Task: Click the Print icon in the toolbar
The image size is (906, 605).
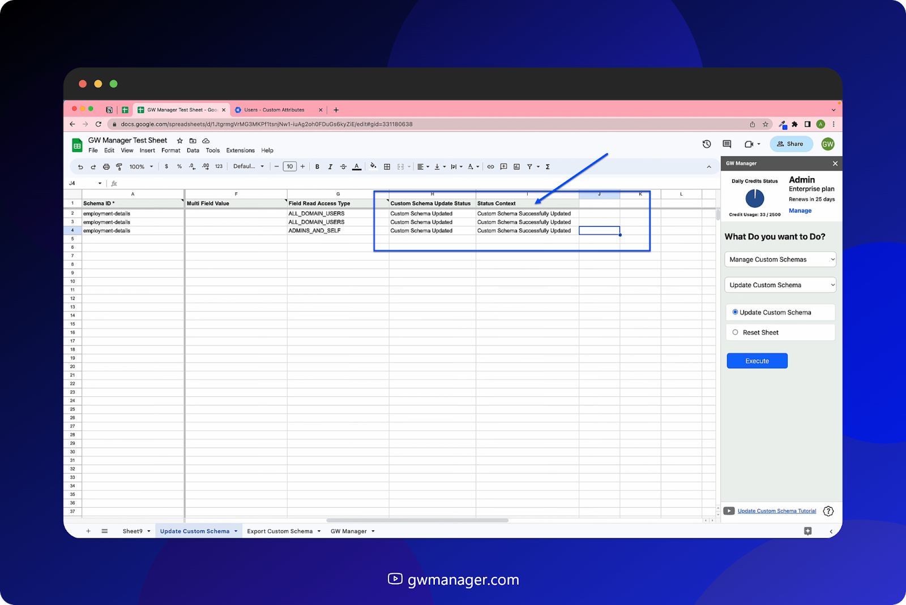Action: [x=106, y=166]
